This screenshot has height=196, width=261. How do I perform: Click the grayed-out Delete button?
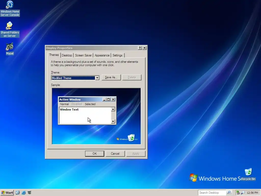click(x=132, y=77)
